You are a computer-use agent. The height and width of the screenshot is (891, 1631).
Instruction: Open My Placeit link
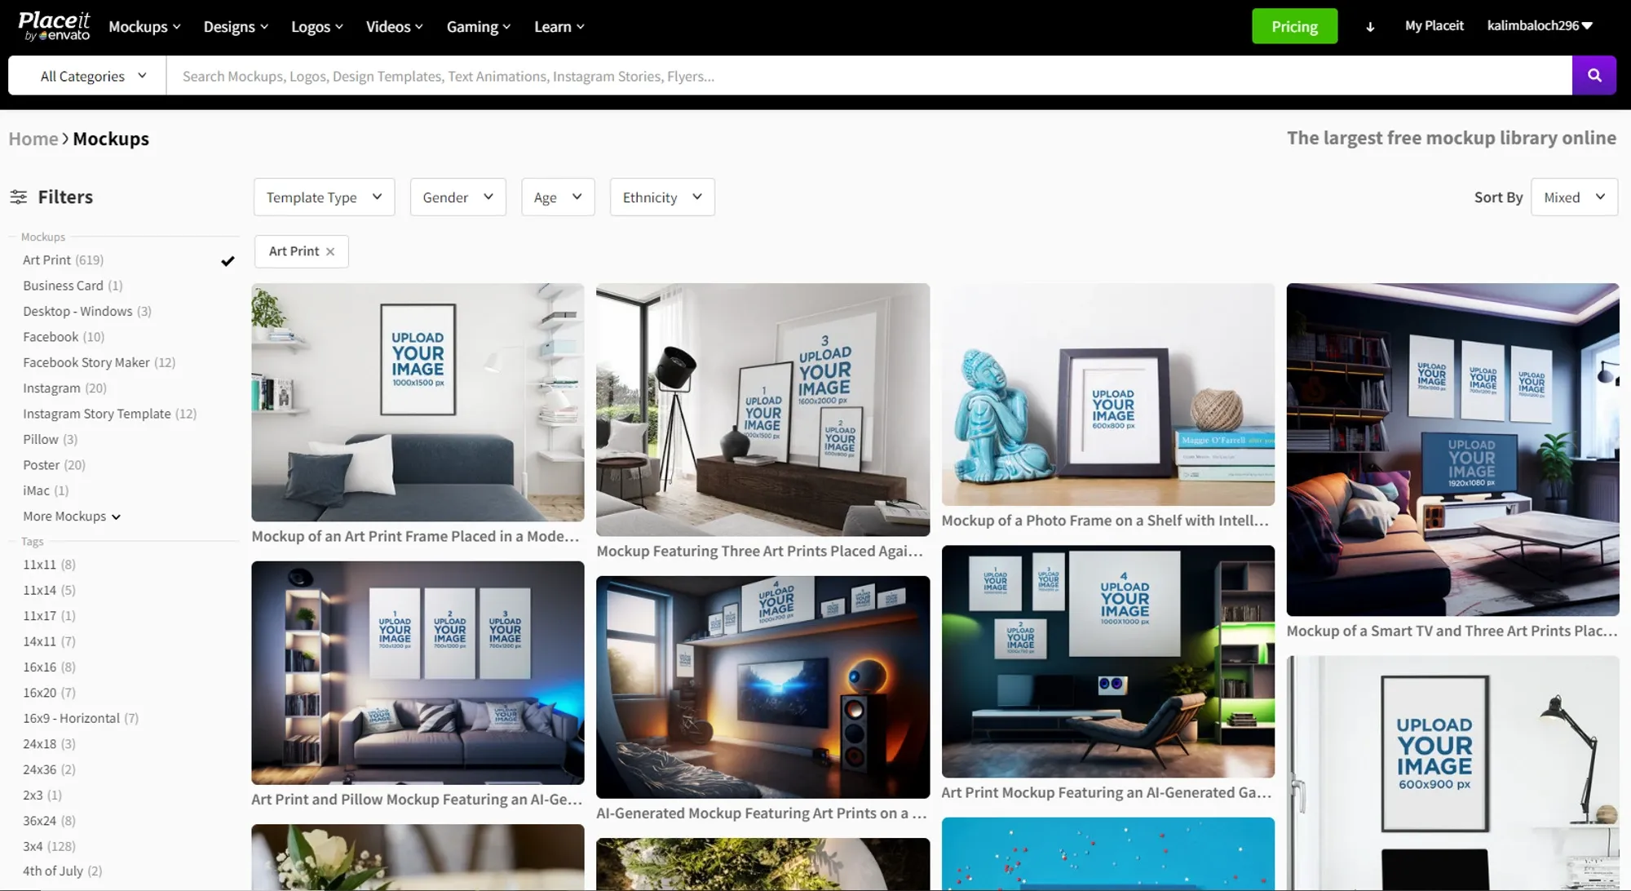tap(1434, 25)
